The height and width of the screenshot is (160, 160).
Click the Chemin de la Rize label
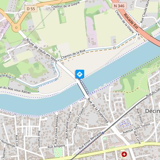coord(73,54)
